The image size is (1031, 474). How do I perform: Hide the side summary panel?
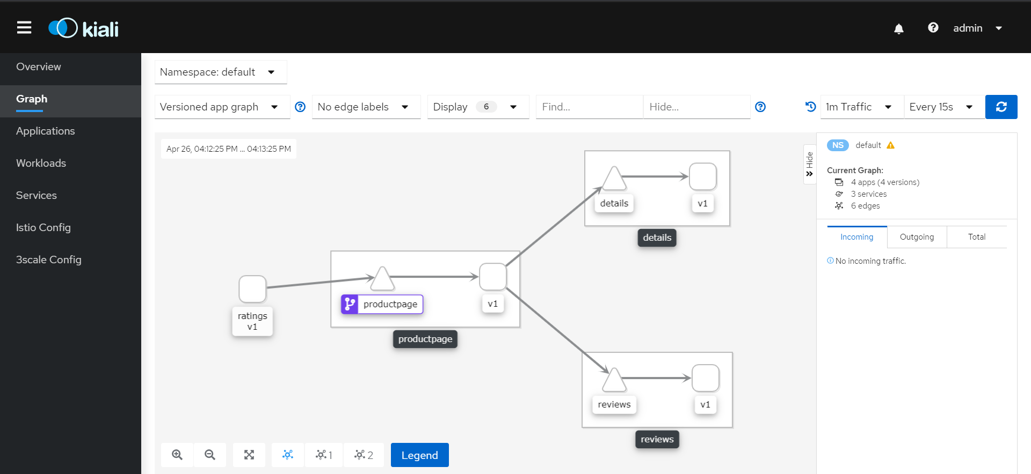[x=810, y=164]
